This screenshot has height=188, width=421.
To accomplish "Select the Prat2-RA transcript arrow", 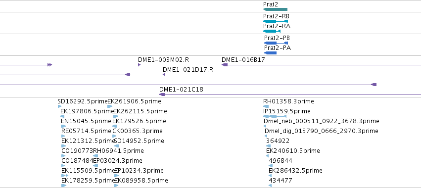I will tap(272, 31).
